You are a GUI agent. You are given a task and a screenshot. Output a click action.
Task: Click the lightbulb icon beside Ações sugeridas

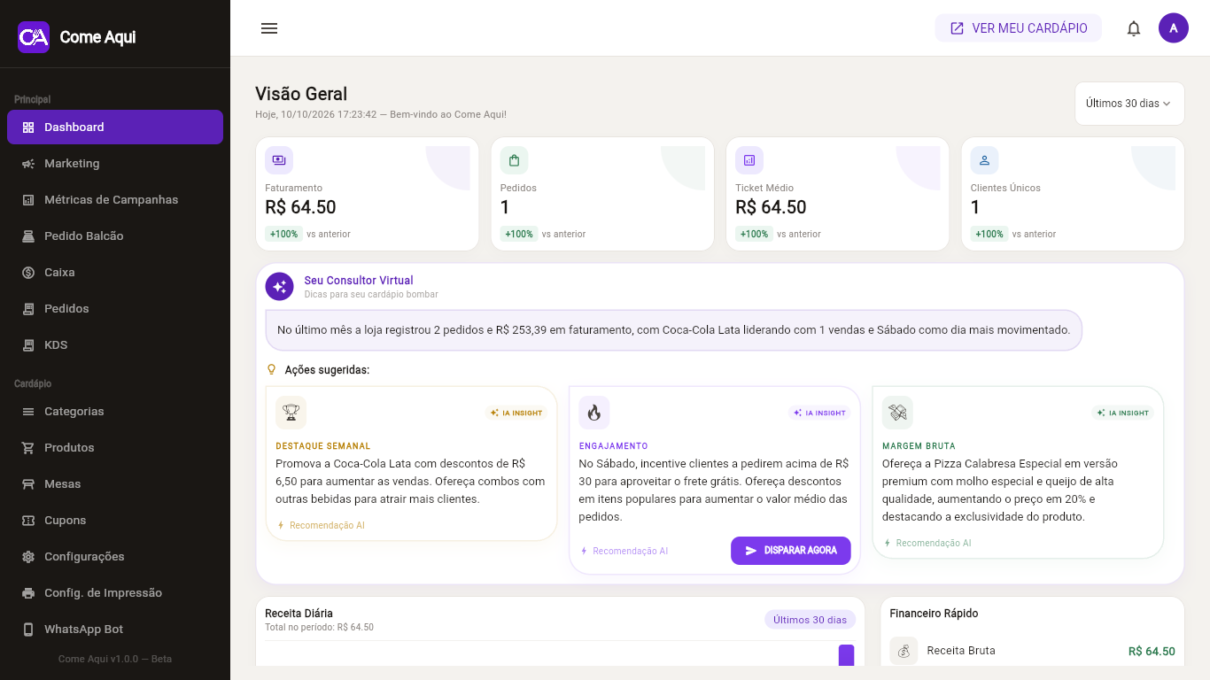click(x=272, y=369)
